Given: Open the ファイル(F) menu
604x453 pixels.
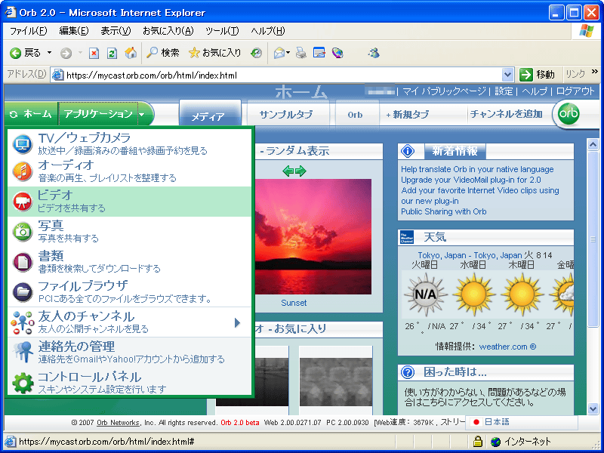Looking at the screenshot, I should (29, 31).
